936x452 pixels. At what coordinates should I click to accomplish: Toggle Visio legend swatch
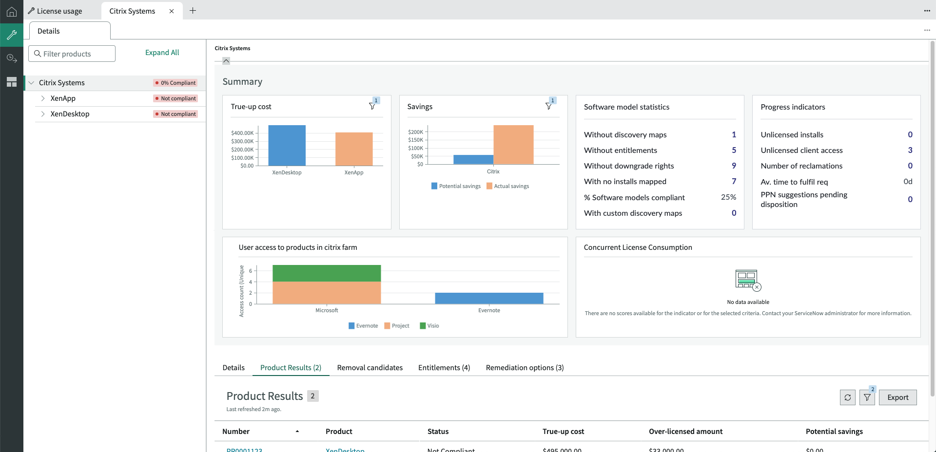(x=422, y=326)
